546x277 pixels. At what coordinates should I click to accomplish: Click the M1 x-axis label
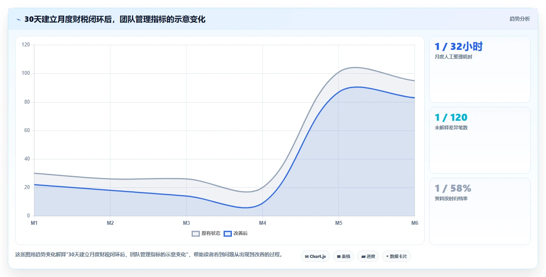34,223
